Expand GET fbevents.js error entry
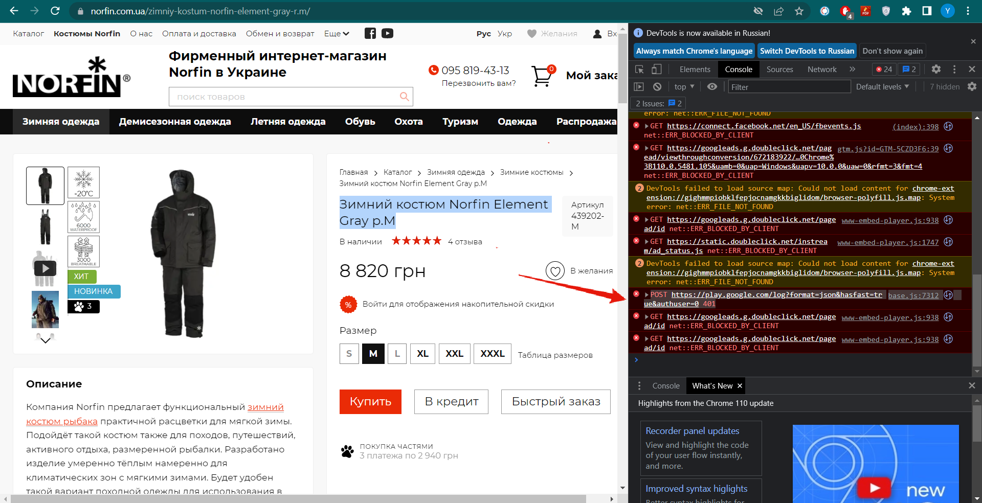 click(646, 126)
